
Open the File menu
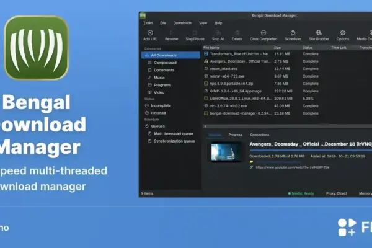tap(163, 23)
